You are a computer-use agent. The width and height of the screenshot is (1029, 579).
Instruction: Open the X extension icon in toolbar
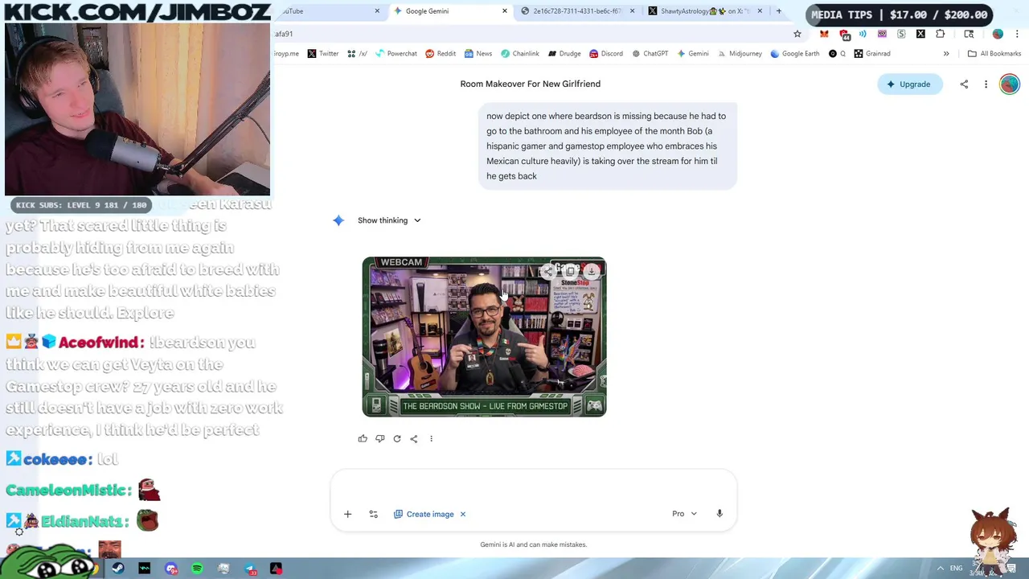coord(920,34)
